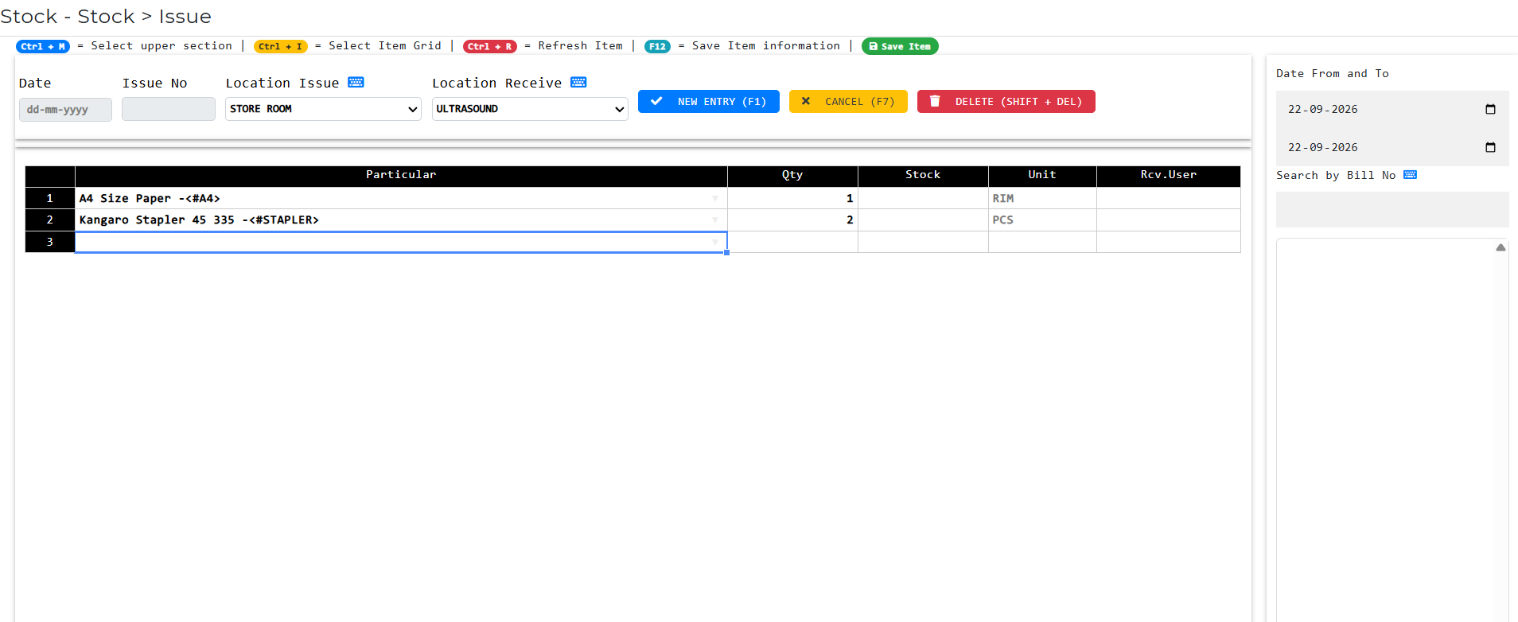Click the Issue No input field
This screenshot has width=1518, height=622.
click(x=169, y=109)
